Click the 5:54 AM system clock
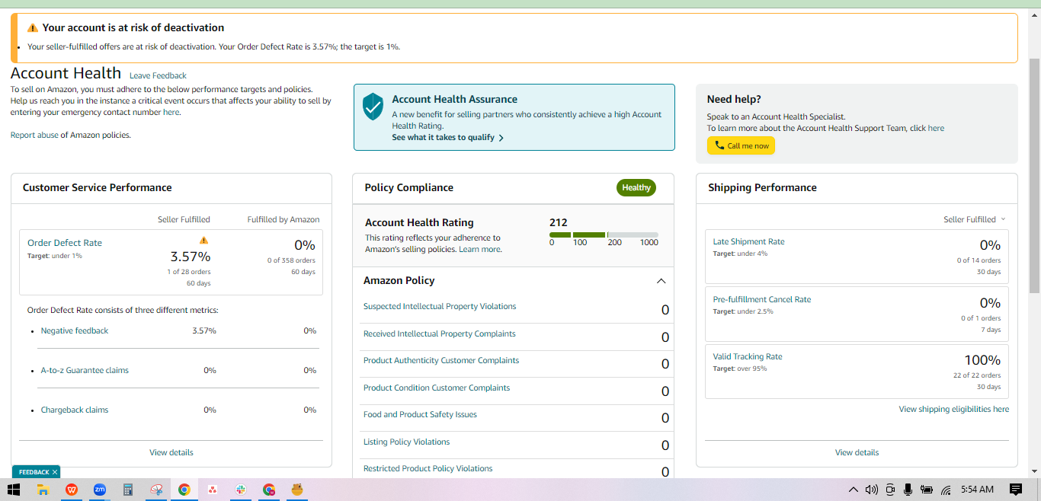 click(977, 490)
